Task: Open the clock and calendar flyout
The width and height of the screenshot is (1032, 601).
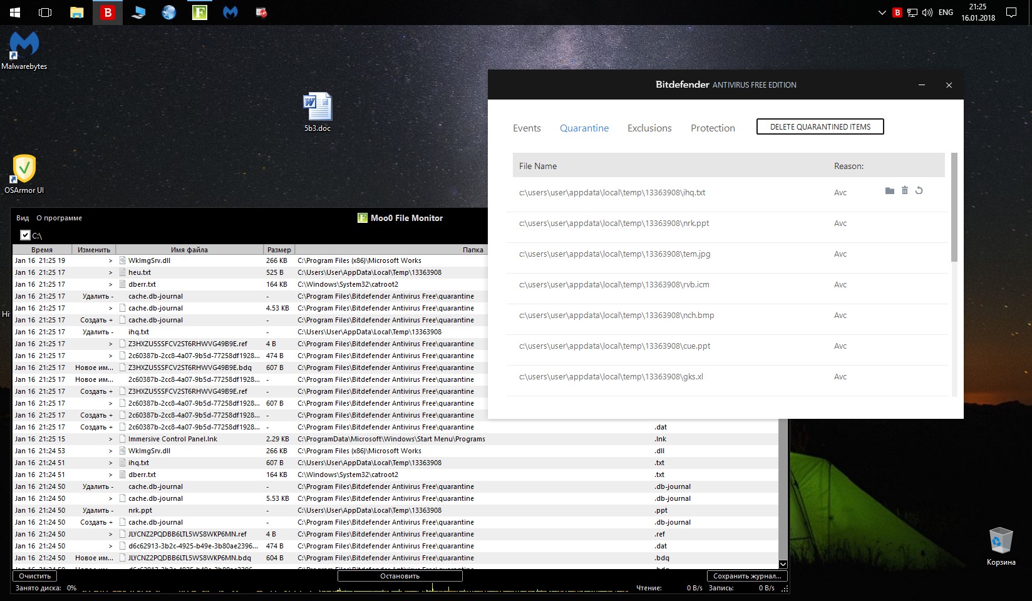Action: (978, 13)
